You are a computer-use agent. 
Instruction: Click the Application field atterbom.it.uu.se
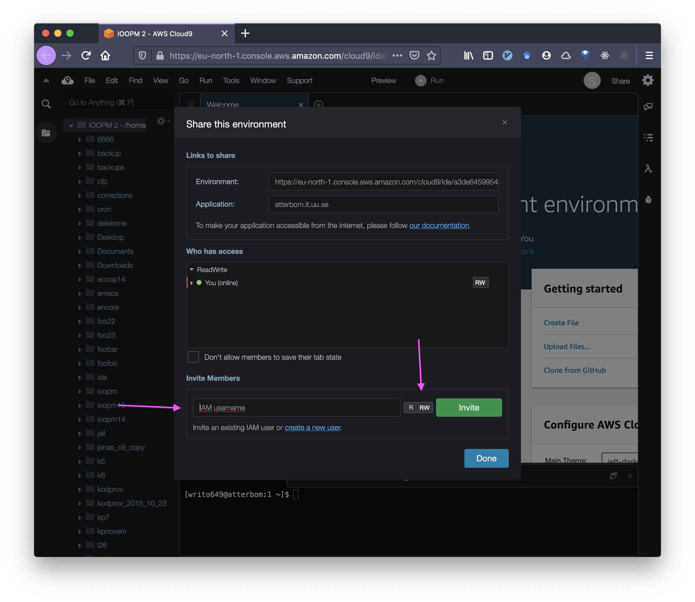point(384,204)
